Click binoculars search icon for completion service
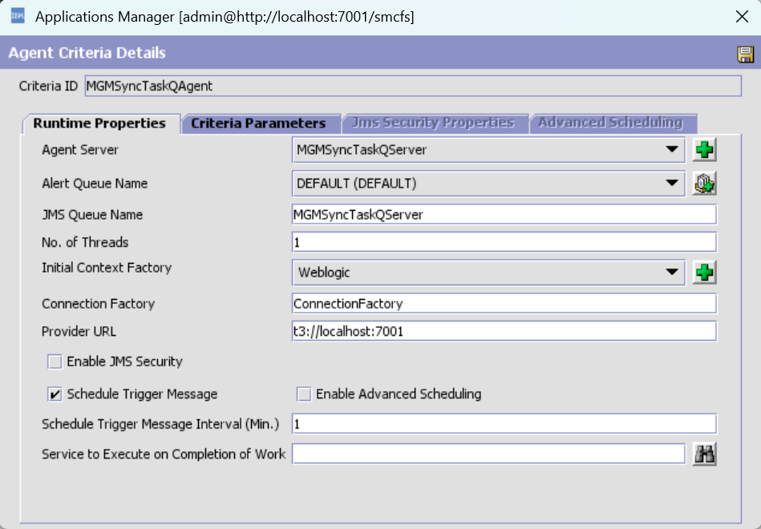The height and width of the screenshot is (529, 761). point(704,454)
